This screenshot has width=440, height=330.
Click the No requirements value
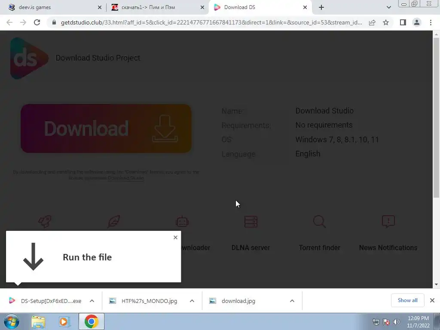tap(324, 125)
